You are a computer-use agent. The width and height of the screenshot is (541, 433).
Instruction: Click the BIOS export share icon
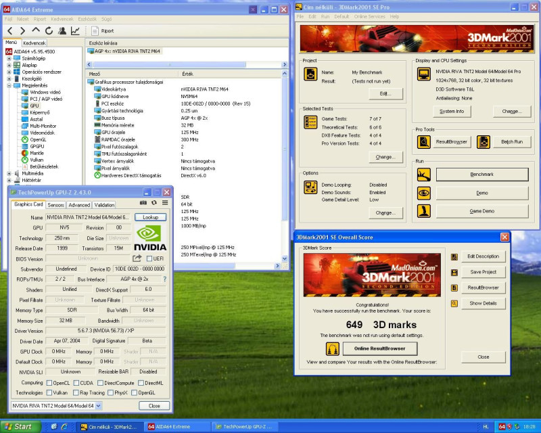tap(137, 258)
